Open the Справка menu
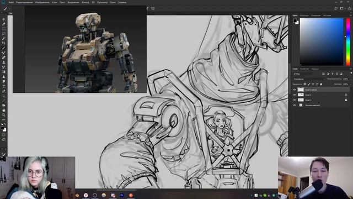This screenshot has width=353, height=199. coord(122,2)
